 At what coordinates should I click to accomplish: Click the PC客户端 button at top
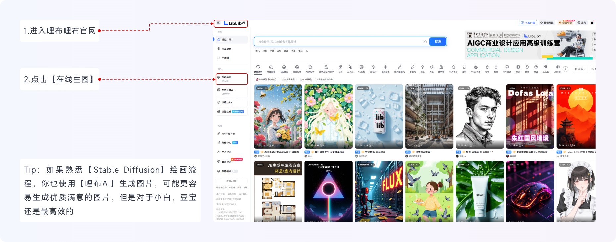point(528,23)
